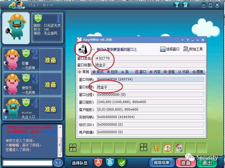The image size is (225, 168).
Task: Click the chat scrollbar up arrow
Action: [60, 127]
